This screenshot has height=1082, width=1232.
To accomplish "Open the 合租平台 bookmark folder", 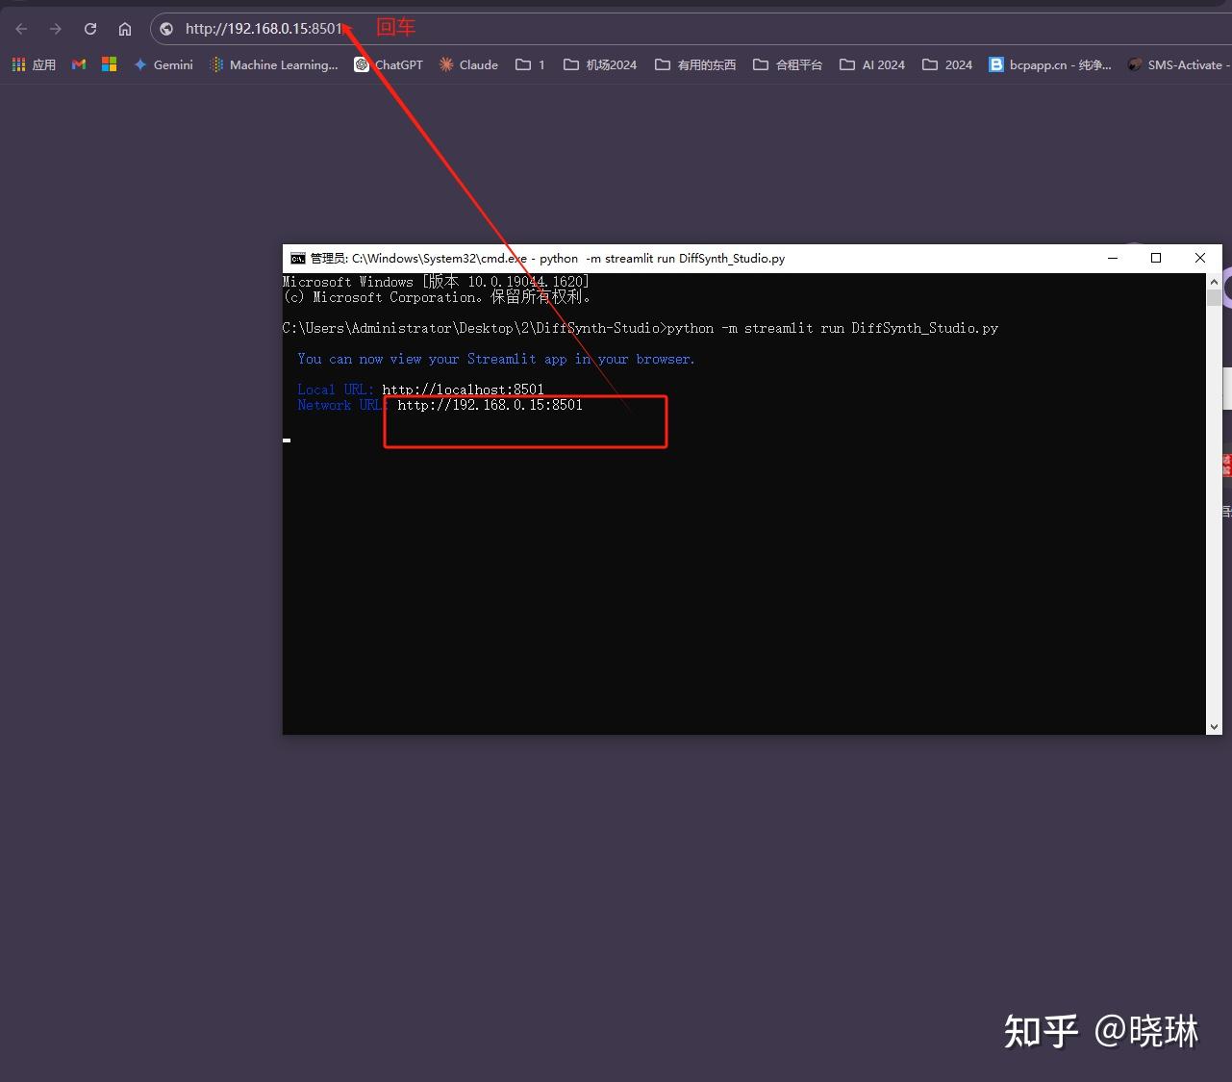I will [x=787, y=64].
